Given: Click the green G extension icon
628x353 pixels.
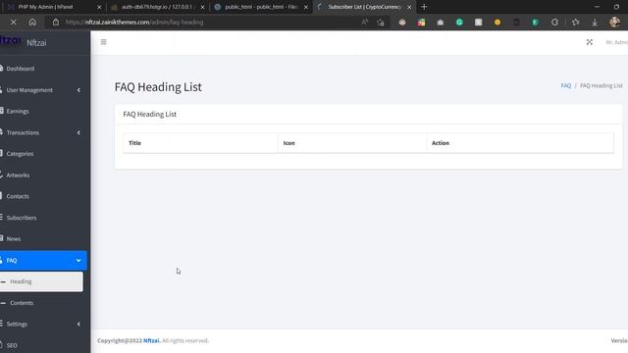Looking at the screenshot, I should click(x=459, y=23).
